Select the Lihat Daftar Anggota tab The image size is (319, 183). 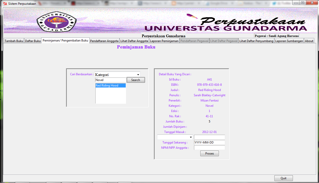(x=134, y=41)
